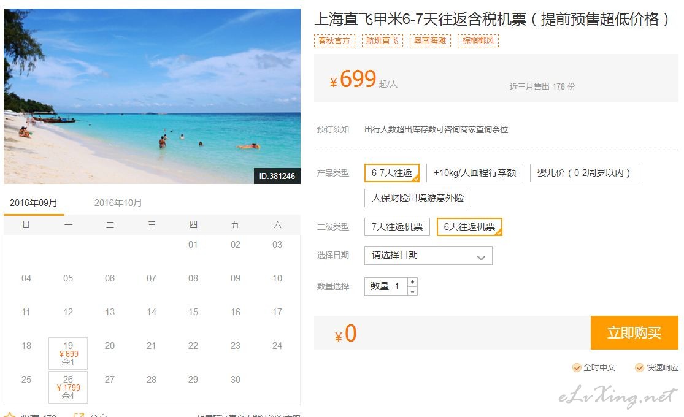Increase quantity with the plus stepper
684x417 pixels.
click(412, 281)
